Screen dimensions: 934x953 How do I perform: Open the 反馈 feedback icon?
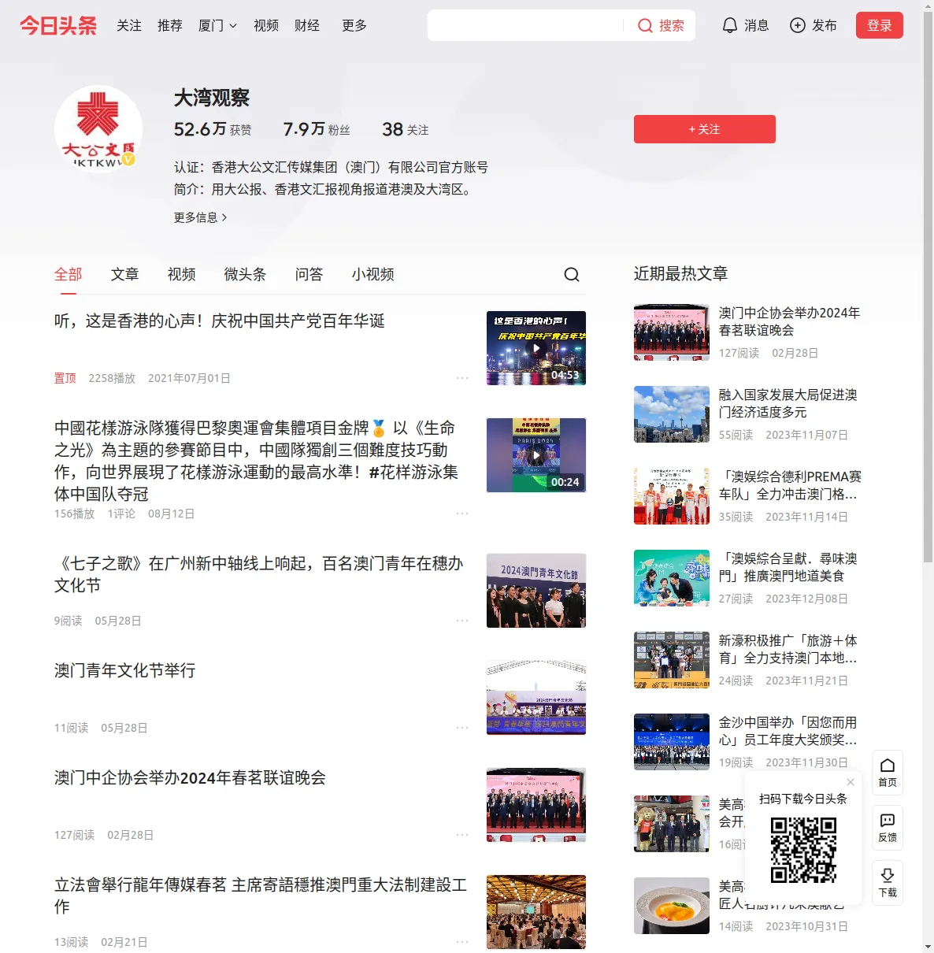coord(888,827)
